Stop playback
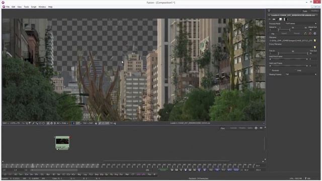 point(186,170)
